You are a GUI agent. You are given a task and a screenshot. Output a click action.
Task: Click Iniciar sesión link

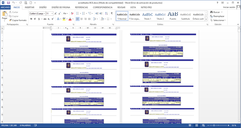229,7
